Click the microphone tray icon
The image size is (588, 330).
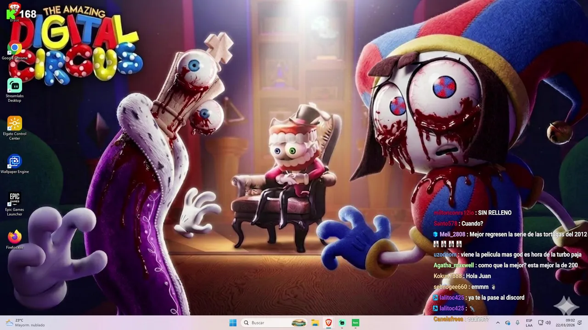click(518, 323)
